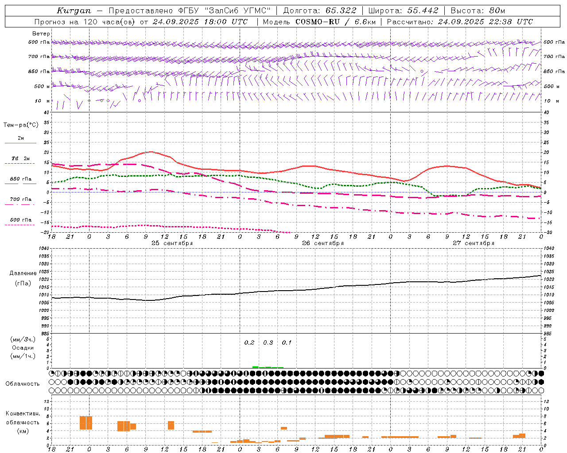The image size is (567, 453).
Task: Click the "Облачность" cloud cover heading
Action: coord(23,384)
